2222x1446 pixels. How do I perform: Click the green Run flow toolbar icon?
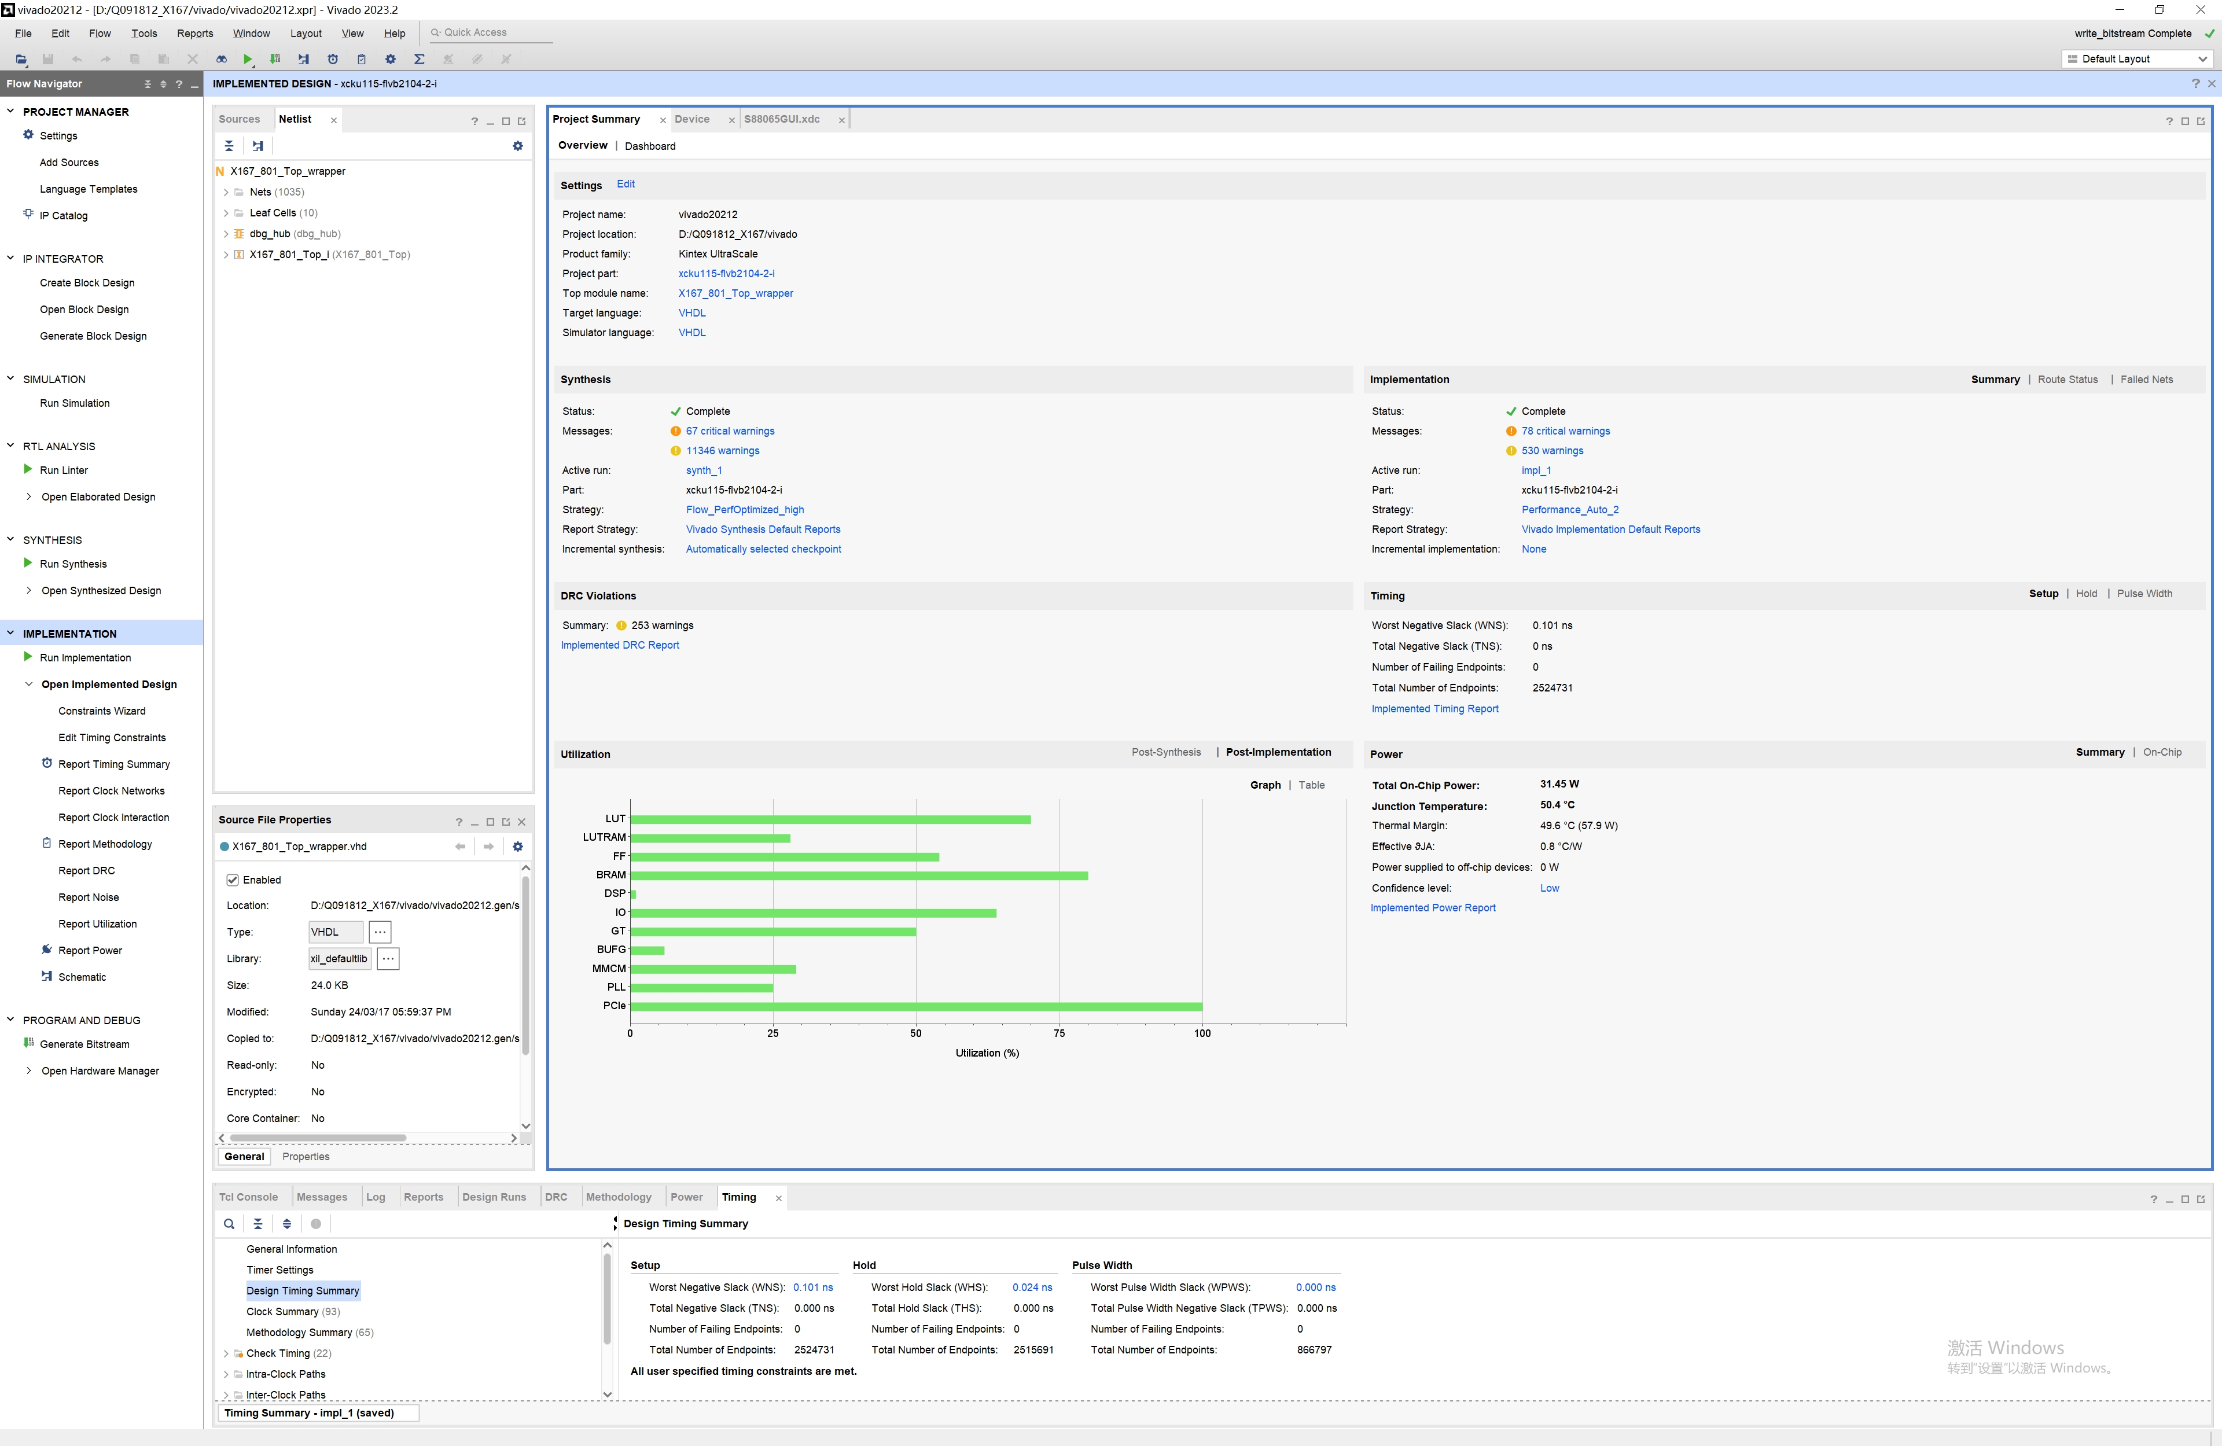pyautogui.click(x=248, y=59)
